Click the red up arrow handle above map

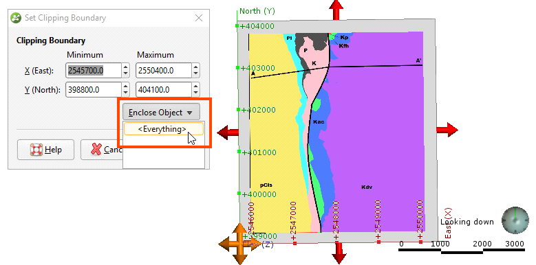tap(336, 10)
